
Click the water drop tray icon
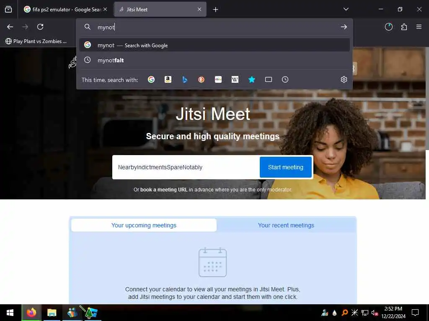tap(335, 313)
